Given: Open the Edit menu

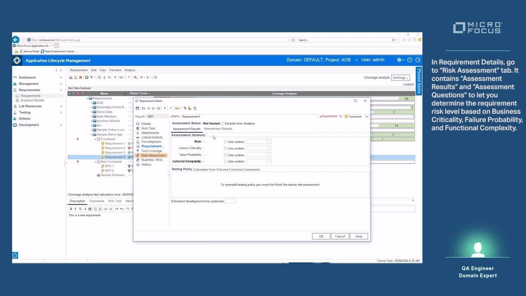Looking at the screenshot, I should [x=94, y=70].
